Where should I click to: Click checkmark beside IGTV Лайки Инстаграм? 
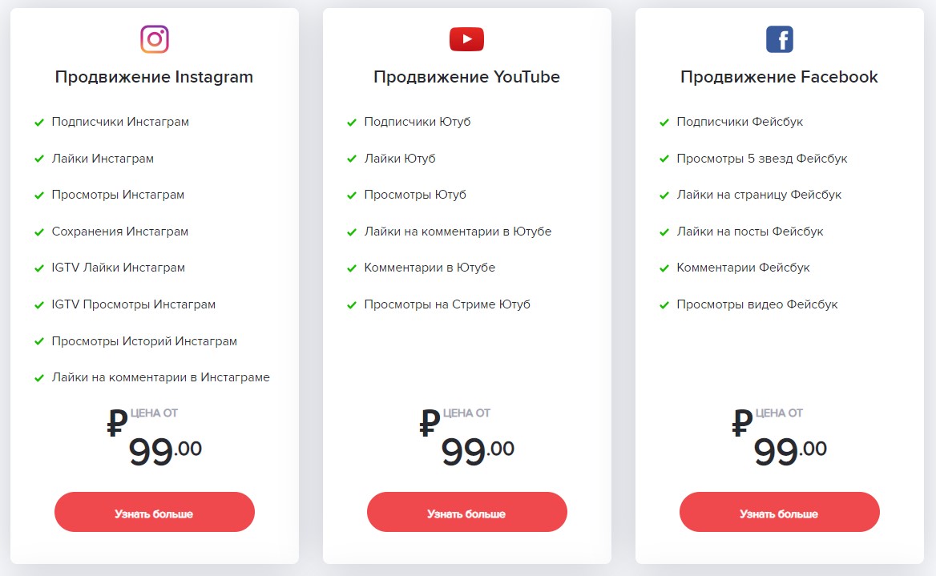(x=38, y=268)
